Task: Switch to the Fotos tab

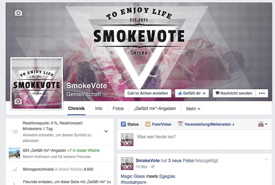Action: tap(118, 108)
